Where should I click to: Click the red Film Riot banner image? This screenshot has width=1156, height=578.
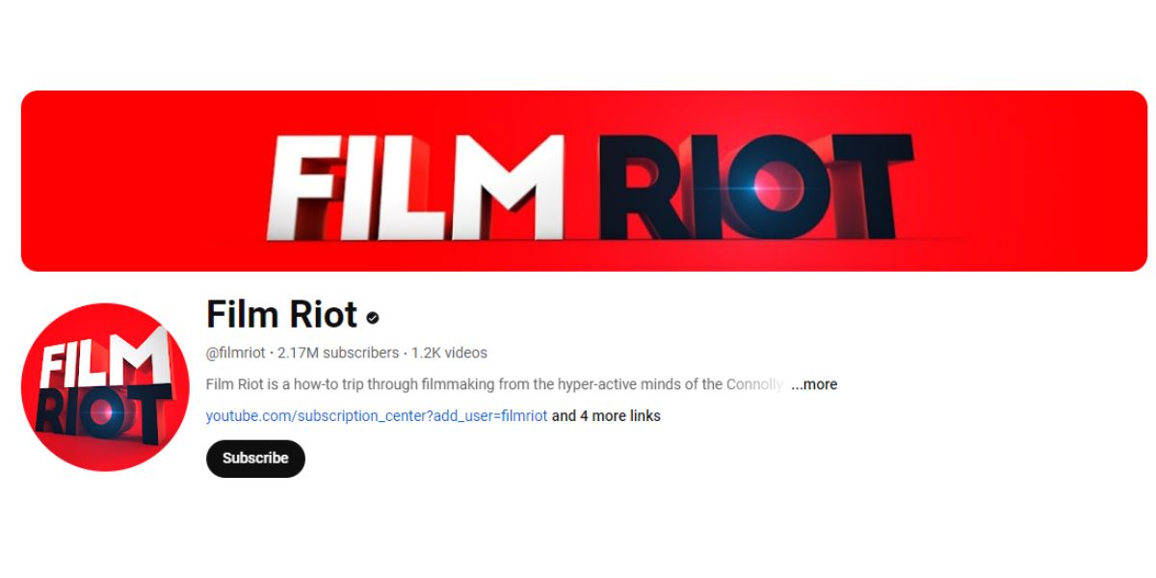tap(584, 181)
